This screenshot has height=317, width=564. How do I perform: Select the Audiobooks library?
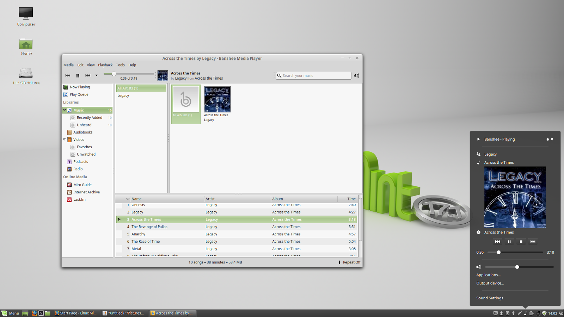pos(83,132)
